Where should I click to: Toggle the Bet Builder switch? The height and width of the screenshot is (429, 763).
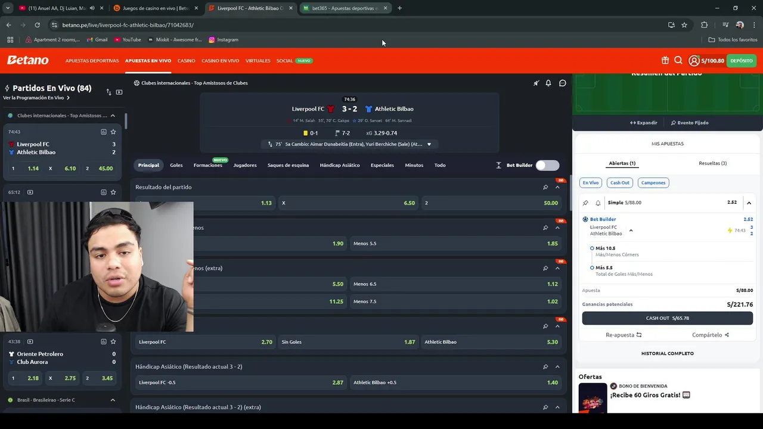pyautogui.click(x=547, y=165)
